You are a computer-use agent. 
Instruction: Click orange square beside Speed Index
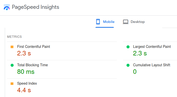pos(12,84)
